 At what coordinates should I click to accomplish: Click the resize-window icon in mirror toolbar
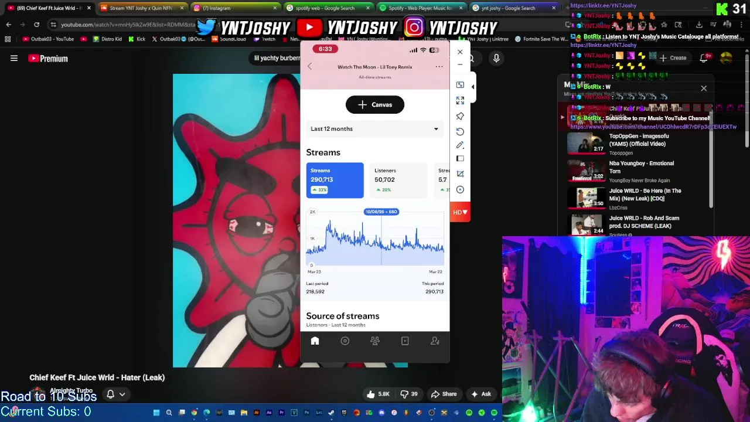(x=460, y=85)
